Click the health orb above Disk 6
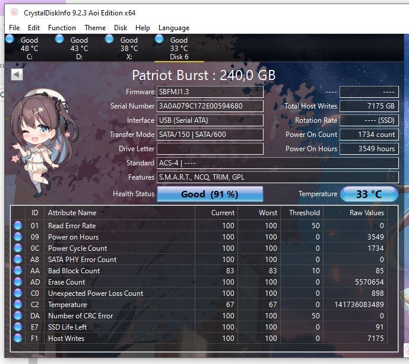409x364 pixels. click(x=159, y=39)
